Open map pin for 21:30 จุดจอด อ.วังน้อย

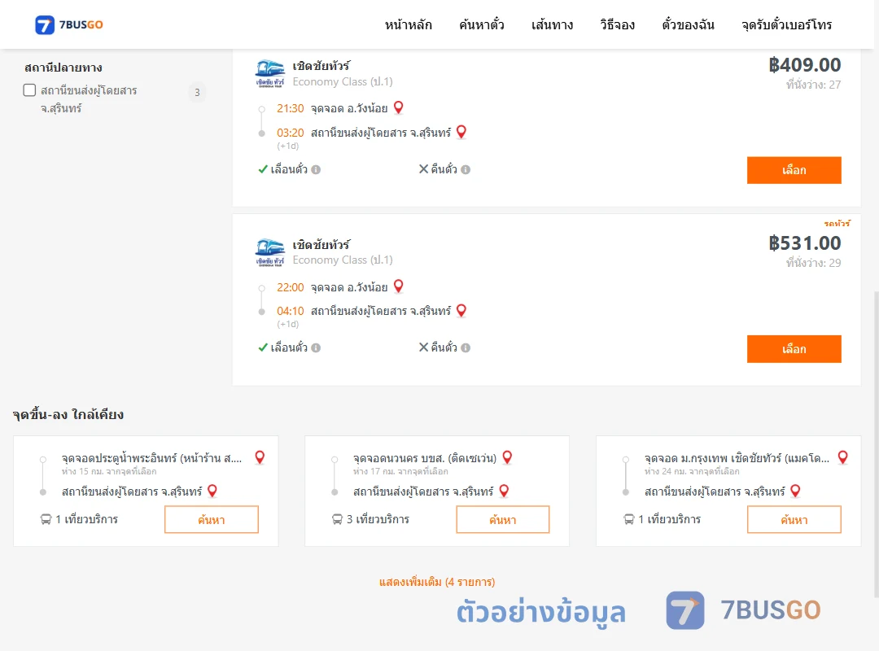[x=399, y=107]
